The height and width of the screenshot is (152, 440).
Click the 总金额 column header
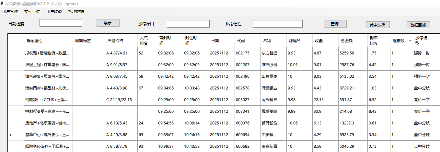click(x=353, y=41)
